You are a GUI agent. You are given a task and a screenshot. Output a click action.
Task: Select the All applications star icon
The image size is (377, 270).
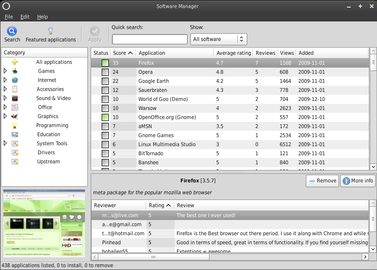tap(15, 62)
